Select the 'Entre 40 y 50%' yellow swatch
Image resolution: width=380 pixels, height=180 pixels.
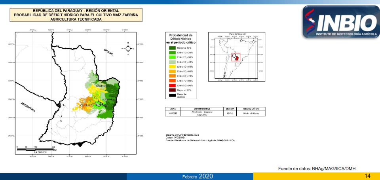tap(173, 66)
